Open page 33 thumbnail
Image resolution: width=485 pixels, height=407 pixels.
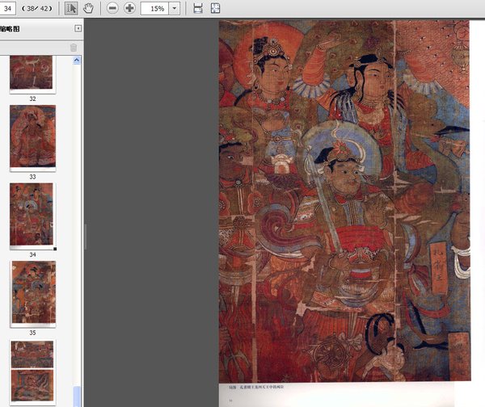tap(32, 137)
